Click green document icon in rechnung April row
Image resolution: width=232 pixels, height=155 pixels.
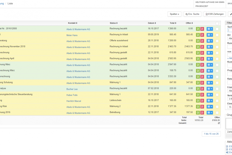tap(198, 59)
